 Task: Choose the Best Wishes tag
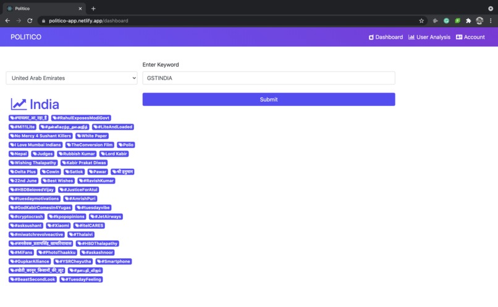point(58,181)
